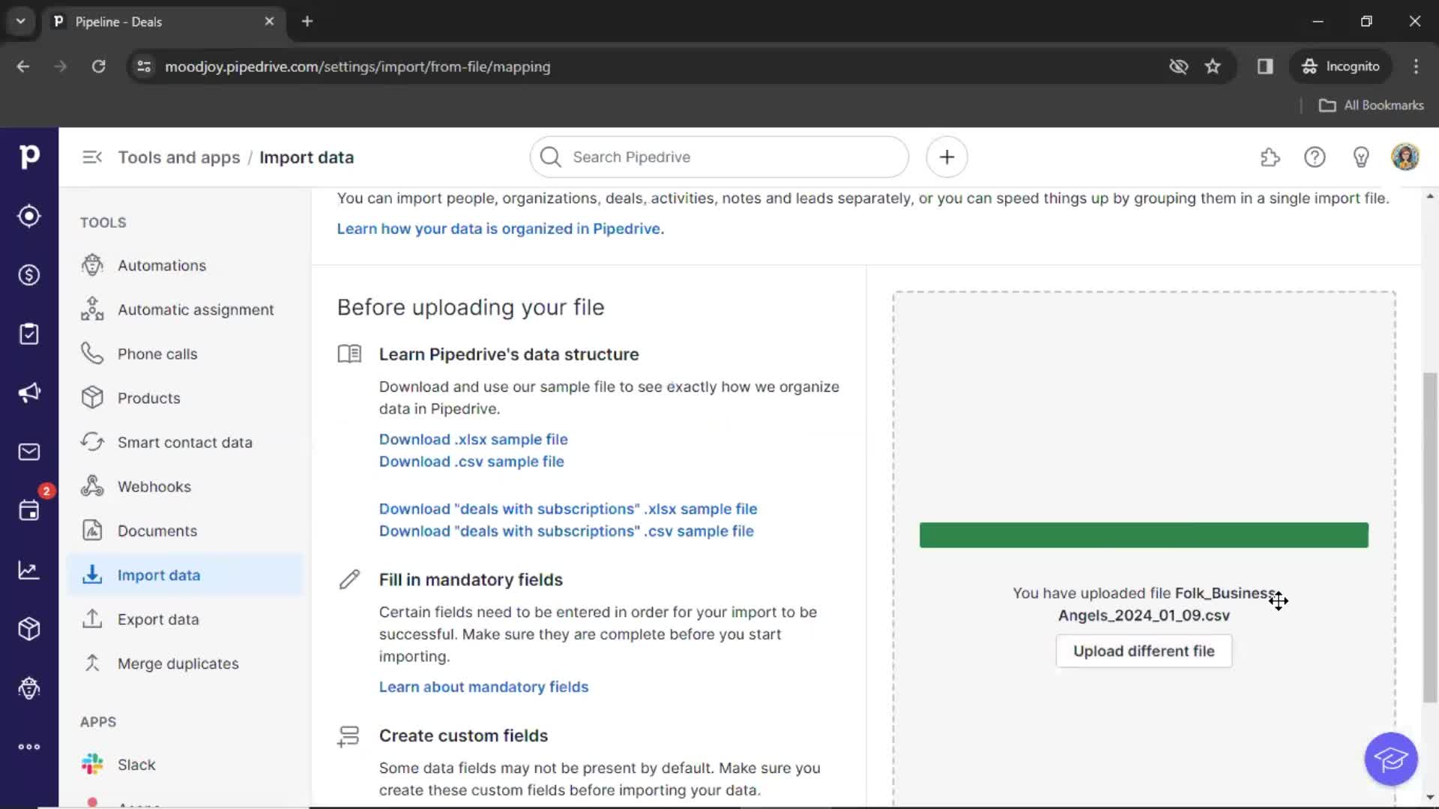The width and height of the screenshot is (1439, 809).
Task: Open Projects clipboard icon in left rail
Action: click(29, 334)
